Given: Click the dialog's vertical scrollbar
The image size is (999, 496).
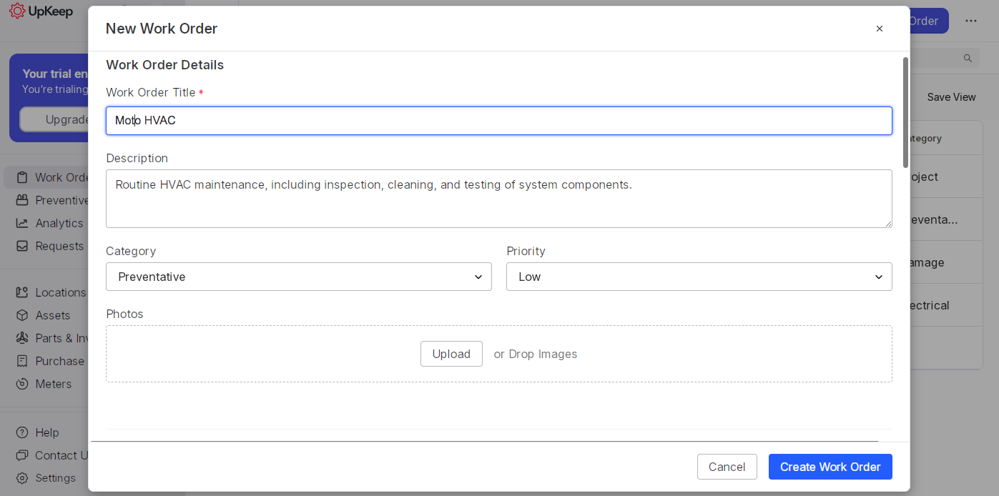Looking at the screenshot, I should (905, 113).
